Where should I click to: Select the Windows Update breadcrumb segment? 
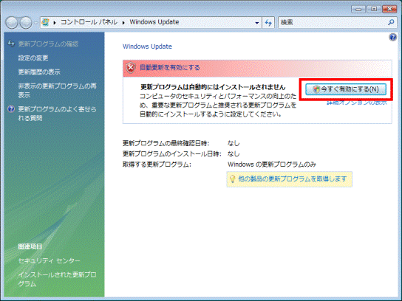pyautogui.click(x=154, y=22)
